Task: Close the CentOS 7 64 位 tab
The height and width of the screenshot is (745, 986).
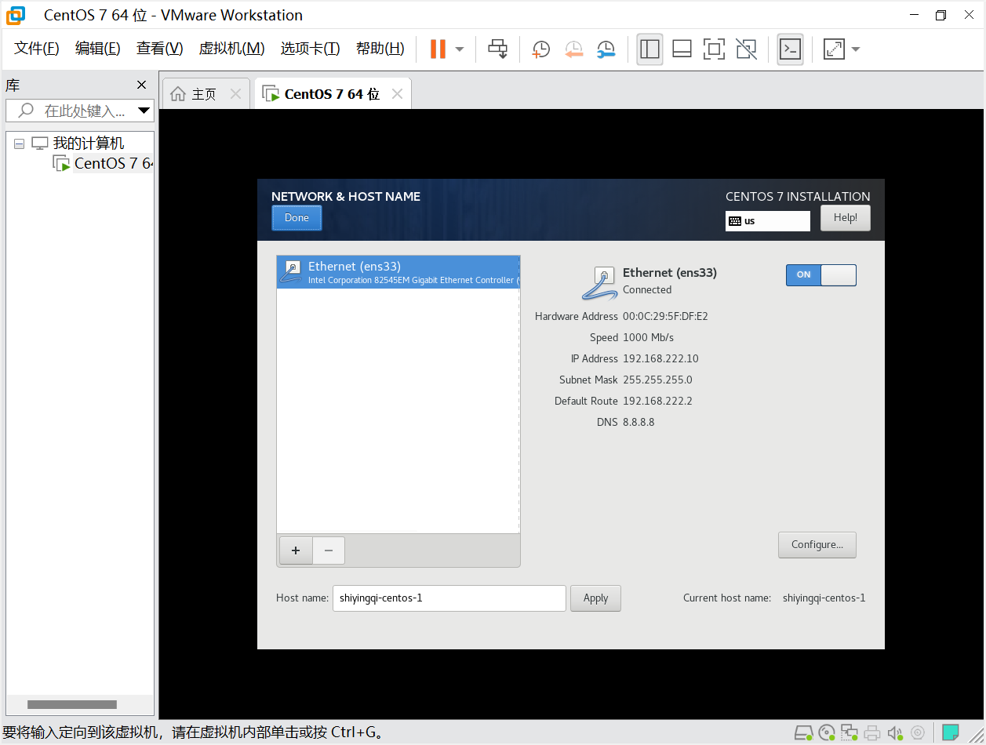Action: tap(397, 94)
